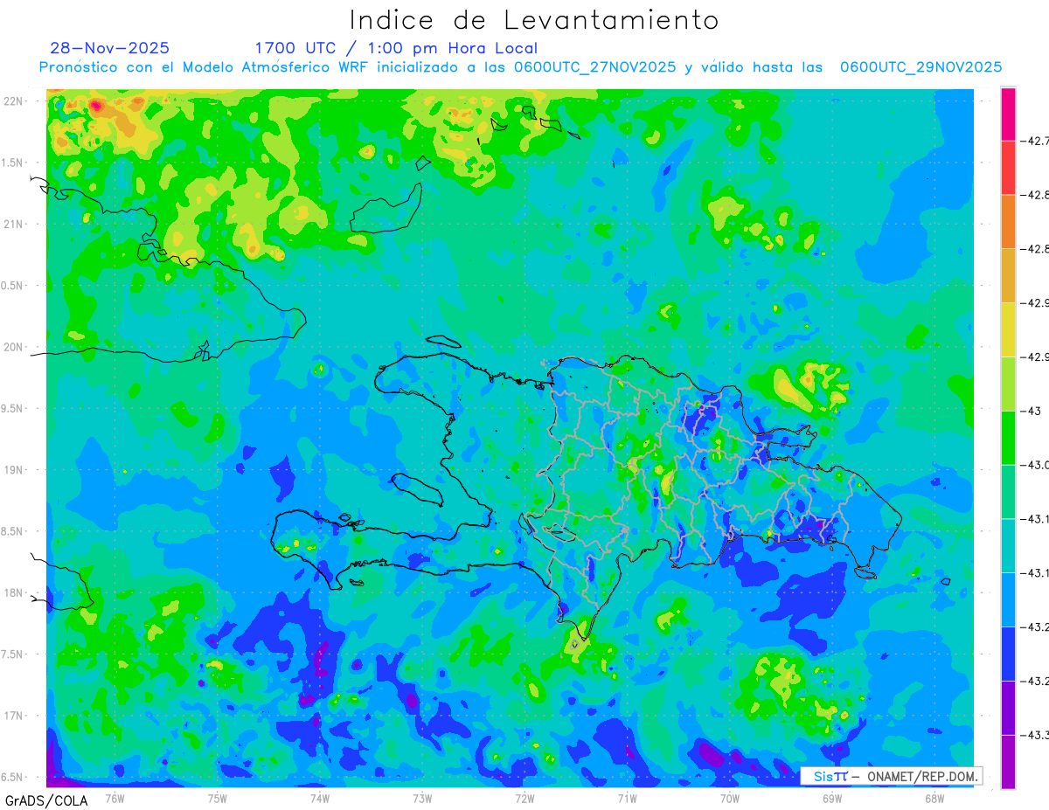Click the 'Indice de Levantamiento' title
Image resolution: width=1049 pixels, height=810 pixels.
(534, 20)
